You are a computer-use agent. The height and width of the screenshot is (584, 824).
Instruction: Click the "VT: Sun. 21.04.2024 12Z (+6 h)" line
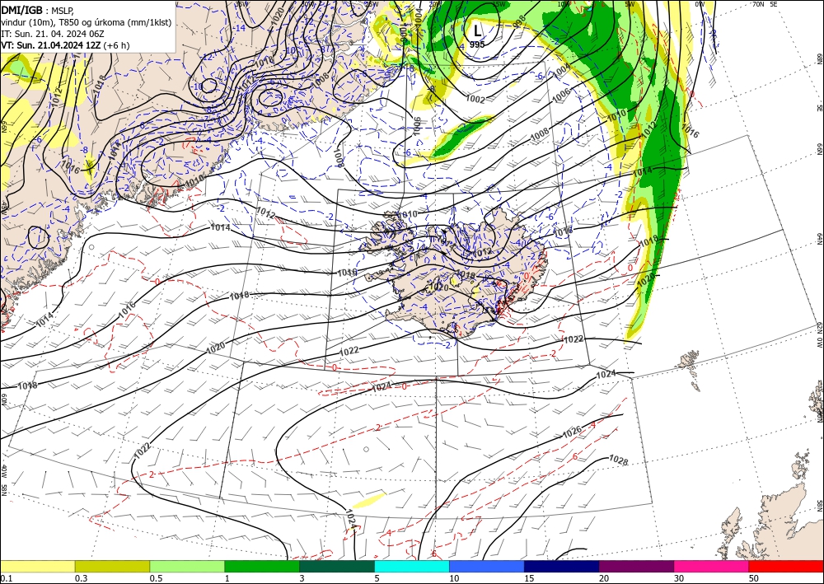pyautogui.click(x=65, y=45)
